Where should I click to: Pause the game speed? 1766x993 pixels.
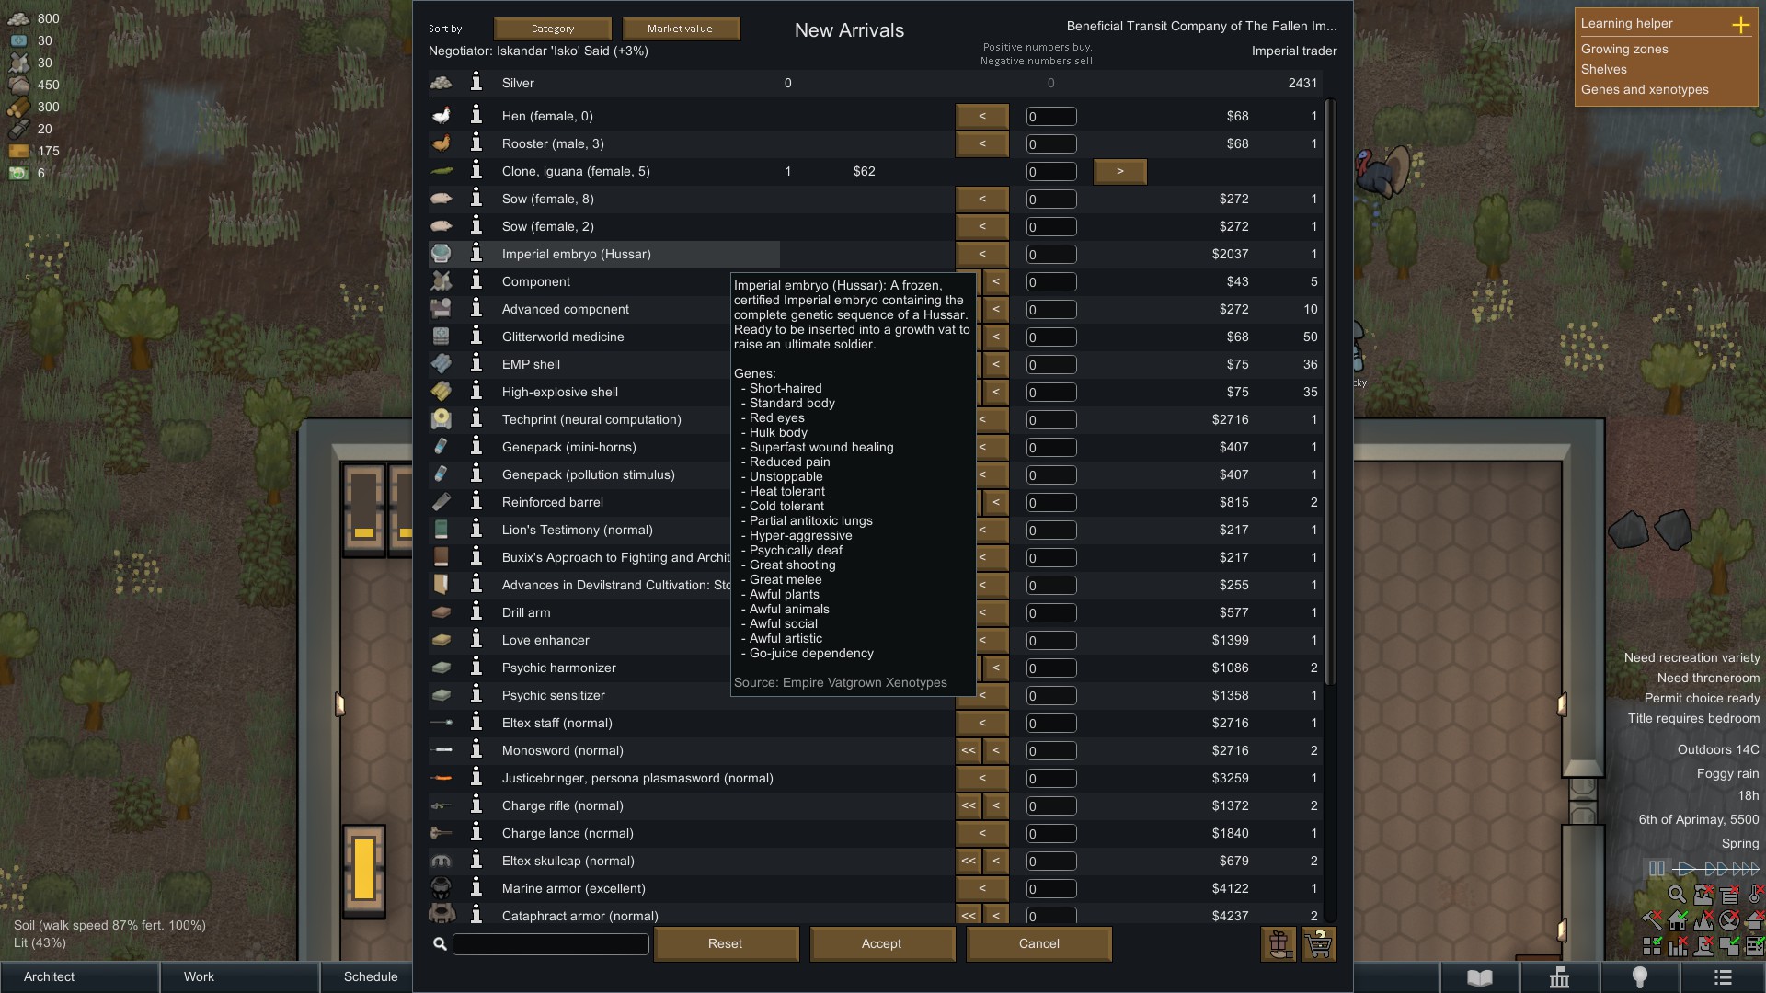tap(1657, 869)
